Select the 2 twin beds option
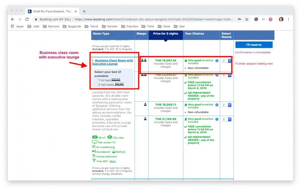 coord(96,85)
